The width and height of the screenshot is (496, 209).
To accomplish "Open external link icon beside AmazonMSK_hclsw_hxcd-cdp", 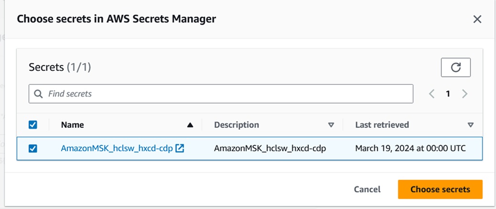I will [x=180, y=148].
